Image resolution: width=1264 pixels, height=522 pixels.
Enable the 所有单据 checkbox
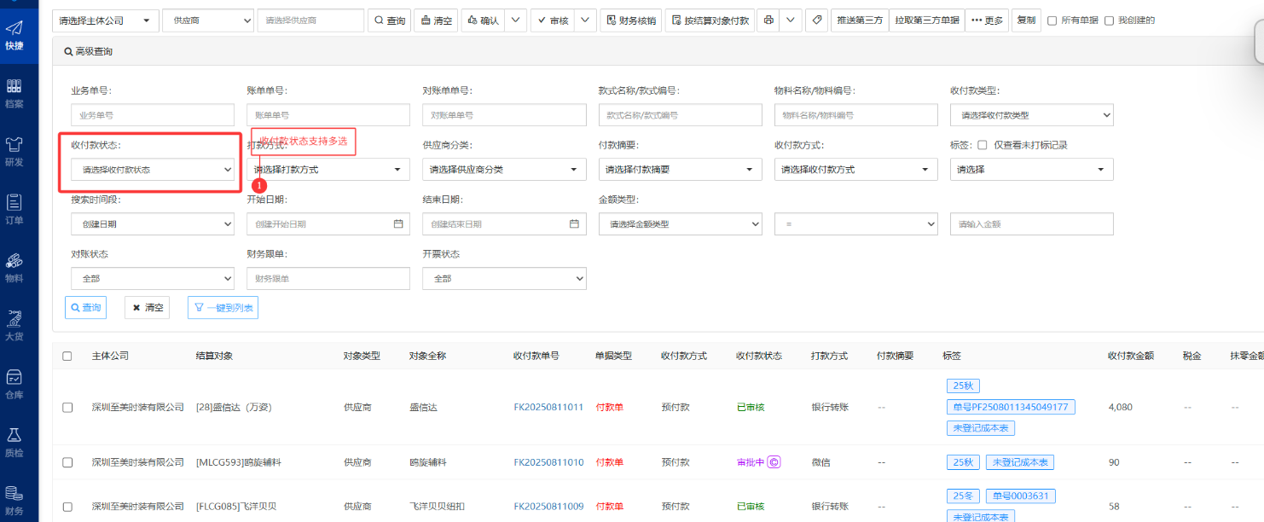pos(1052,20)
